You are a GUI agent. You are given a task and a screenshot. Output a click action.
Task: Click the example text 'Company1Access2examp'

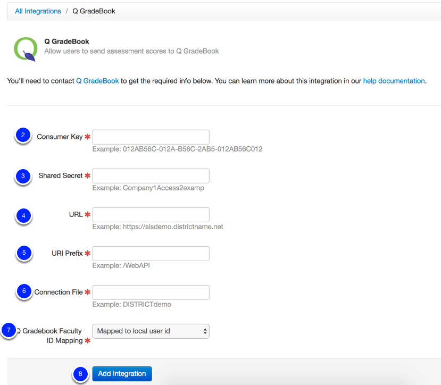163,188
